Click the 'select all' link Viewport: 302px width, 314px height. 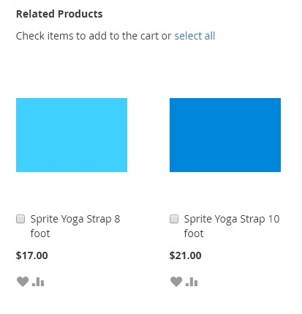click(195, 36)
